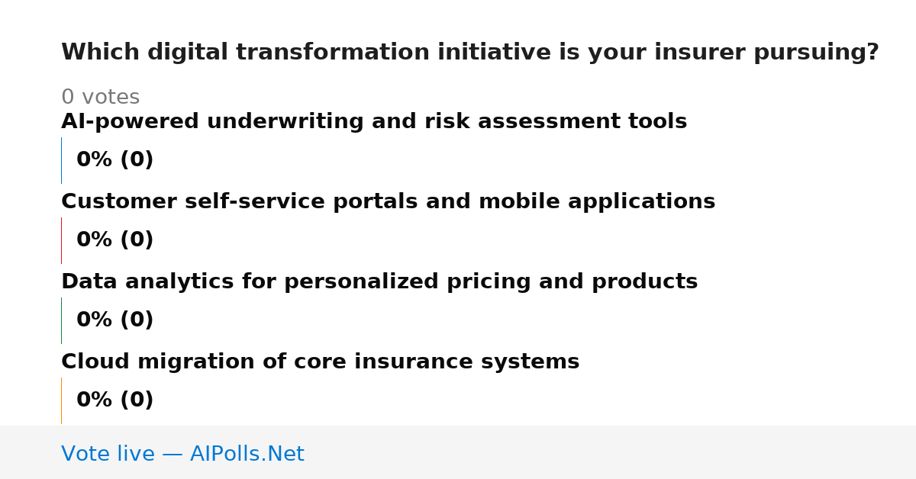916x479 pixels.
Task: Click the blue result bar under AI-powered underwriting
Action: pyautogui.click(x=61, y=160)
